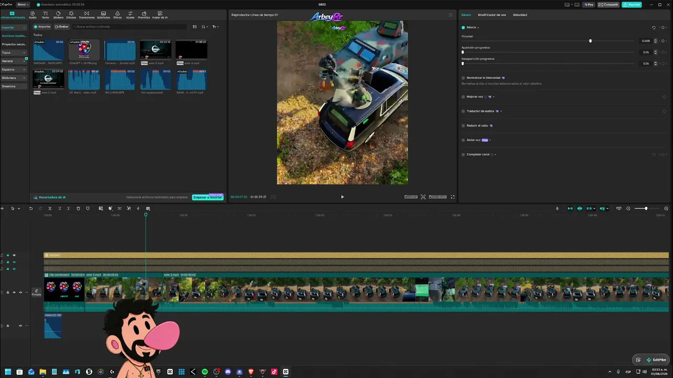Zoom out the timeline
673x378 pixels.
[x=628, y=208]
